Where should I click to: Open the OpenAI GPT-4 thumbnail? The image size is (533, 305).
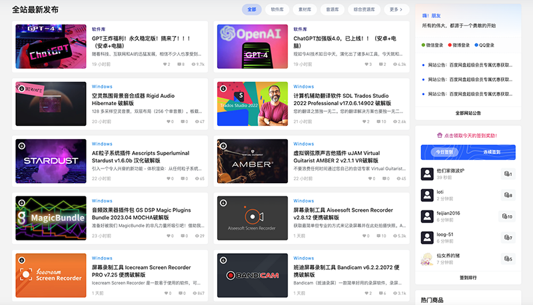(x=253, y=47)
